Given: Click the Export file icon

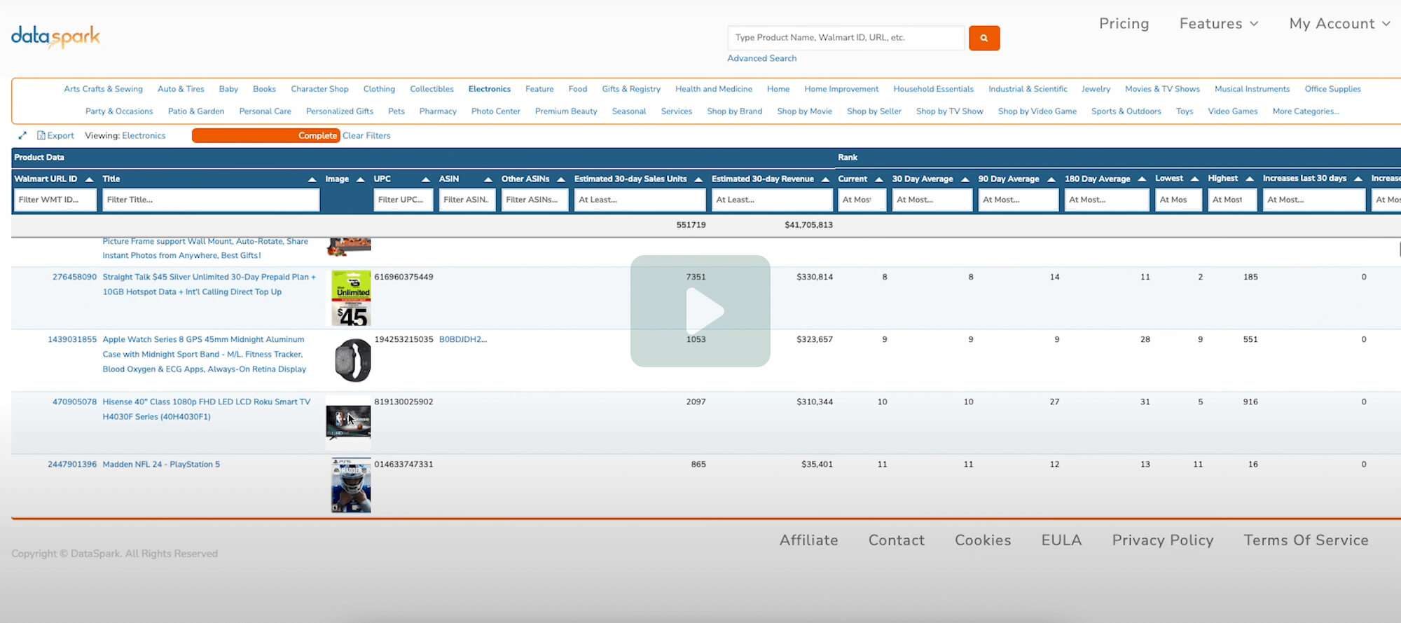Looking at the screenshot, I should 41,135.
